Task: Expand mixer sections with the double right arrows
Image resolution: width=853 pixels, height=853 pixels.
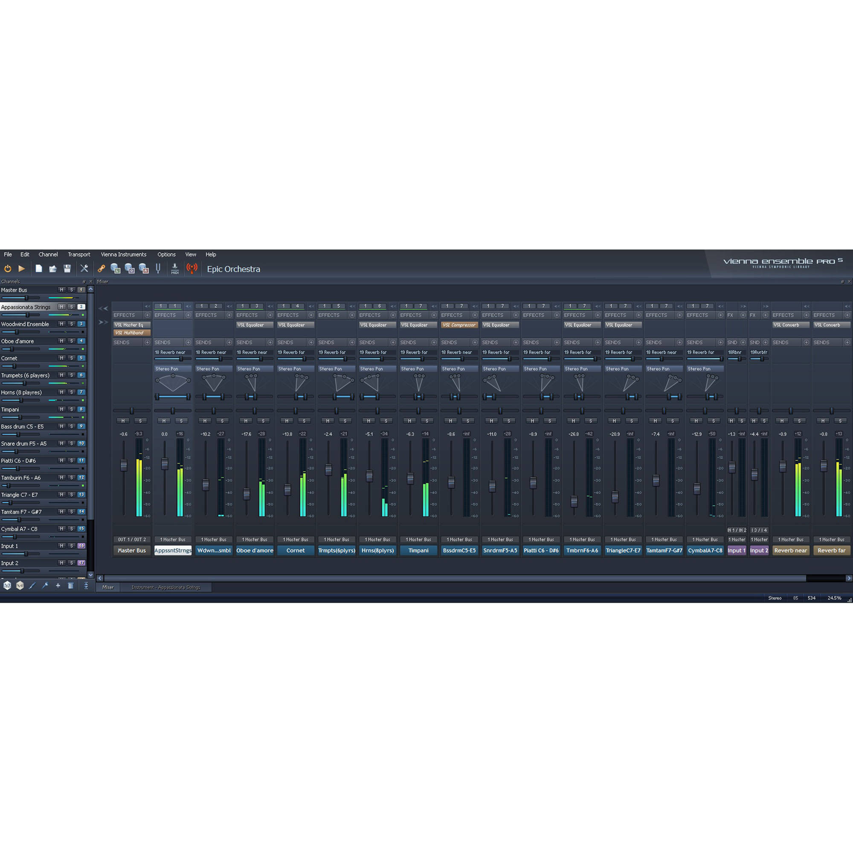Action: (103, 322)
